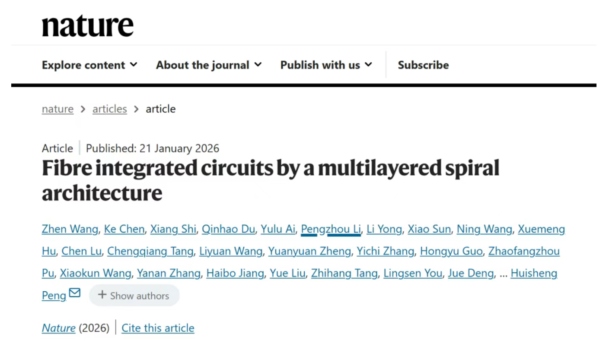Viewport: 606px width, 359px height.
Task: Click author name Xiang Shi
Action: [173, 229]
